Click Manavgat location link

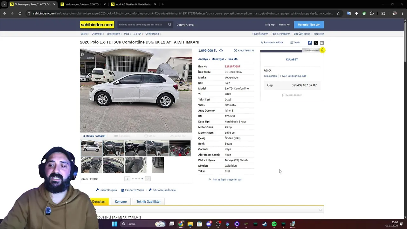point(218,59)
